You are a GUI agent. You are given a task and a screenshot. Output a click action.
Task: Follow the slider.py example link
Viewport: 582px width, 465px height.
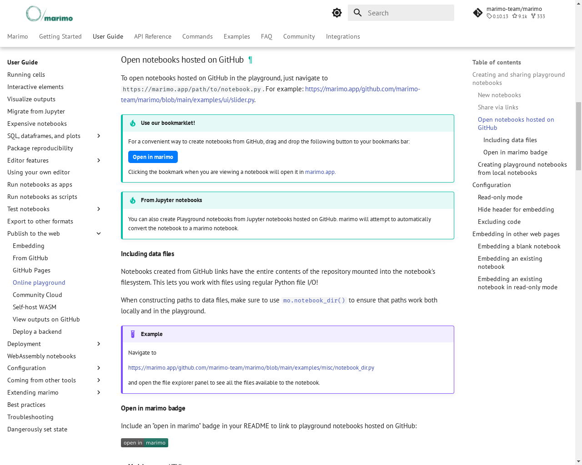[271, 94]
